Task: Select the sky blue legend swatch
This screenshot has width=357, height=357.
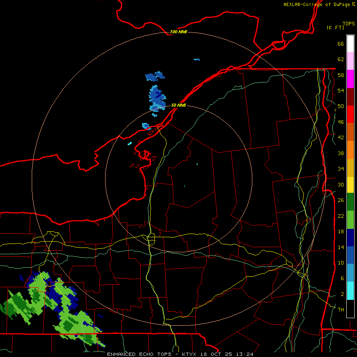Action: [350, 273]
